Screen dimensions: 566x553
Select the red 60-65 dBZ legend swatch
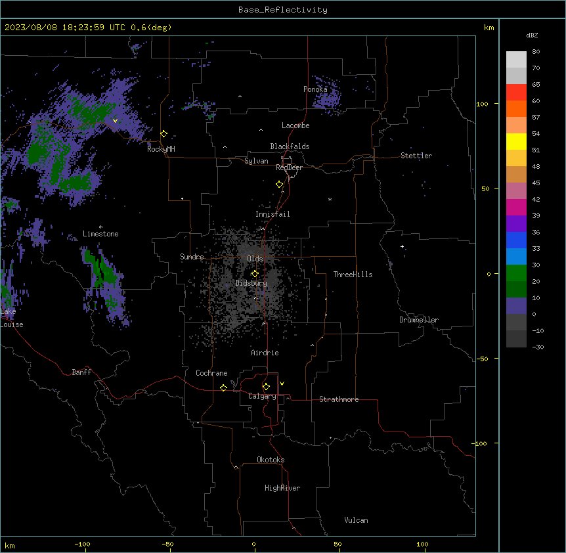516,93
